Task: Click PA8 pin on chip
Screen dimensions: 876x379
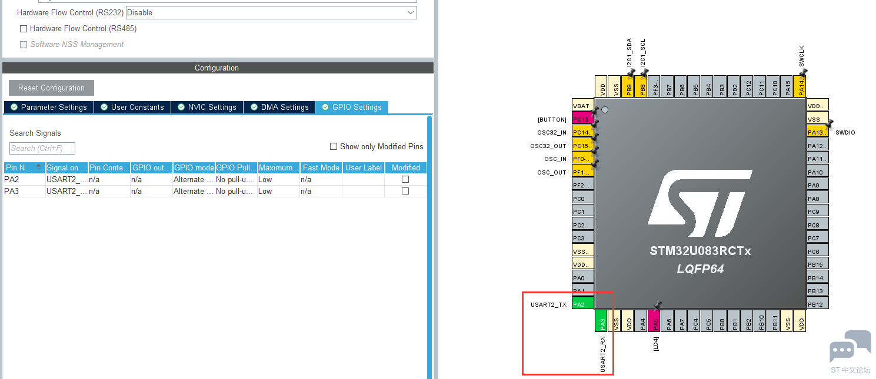Action: coord(818,199)
